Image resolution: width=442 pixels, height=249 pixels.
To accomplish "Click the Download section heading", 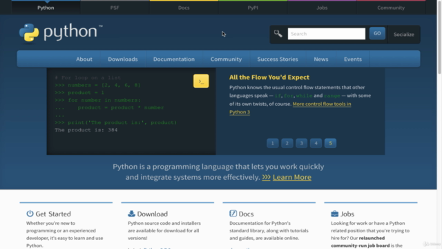I will pyautogui.click(x=152, y=214).
